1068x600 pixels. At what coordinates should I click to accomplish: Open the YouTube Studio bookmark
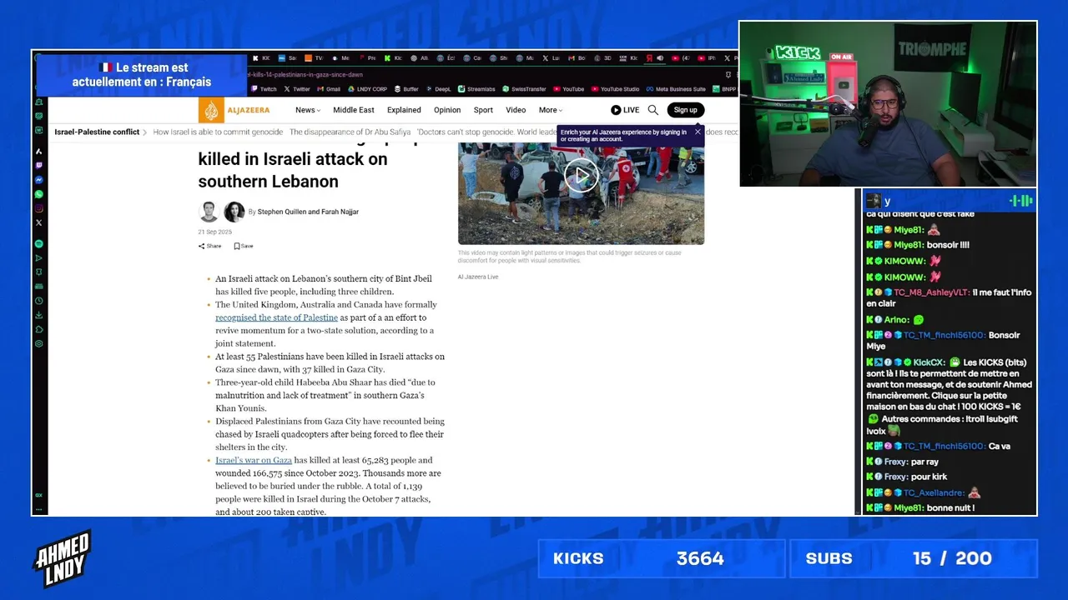point(615,88)
